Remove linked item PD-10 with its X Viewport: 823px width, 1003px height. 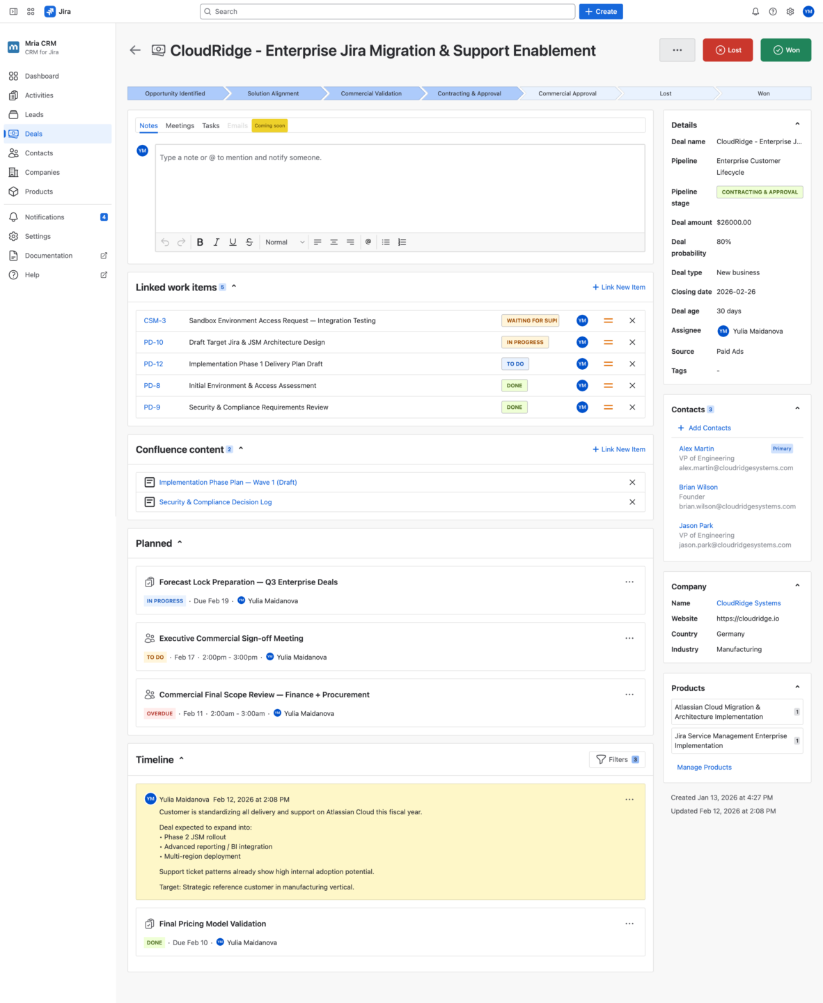pyautogui.click(x=632, y=342)
